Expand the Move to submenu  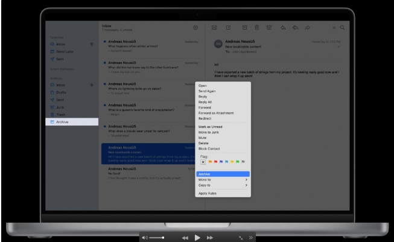222,179
